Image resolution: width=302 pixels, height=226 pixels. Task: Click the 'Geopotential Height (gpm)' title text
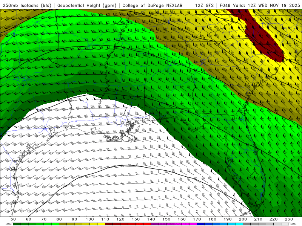point(87,5)
